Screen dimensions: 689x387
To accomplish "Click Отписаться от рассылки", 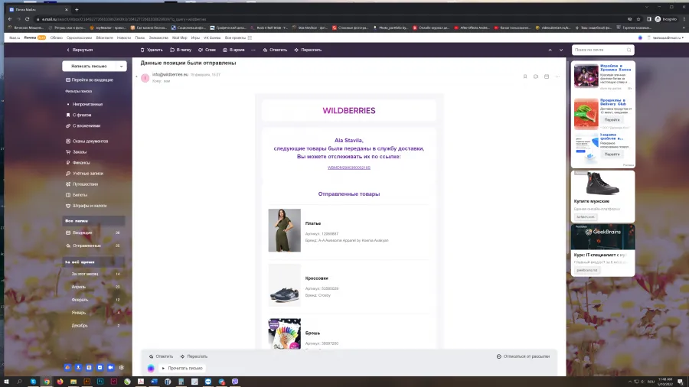I will [x=524, y=356].
